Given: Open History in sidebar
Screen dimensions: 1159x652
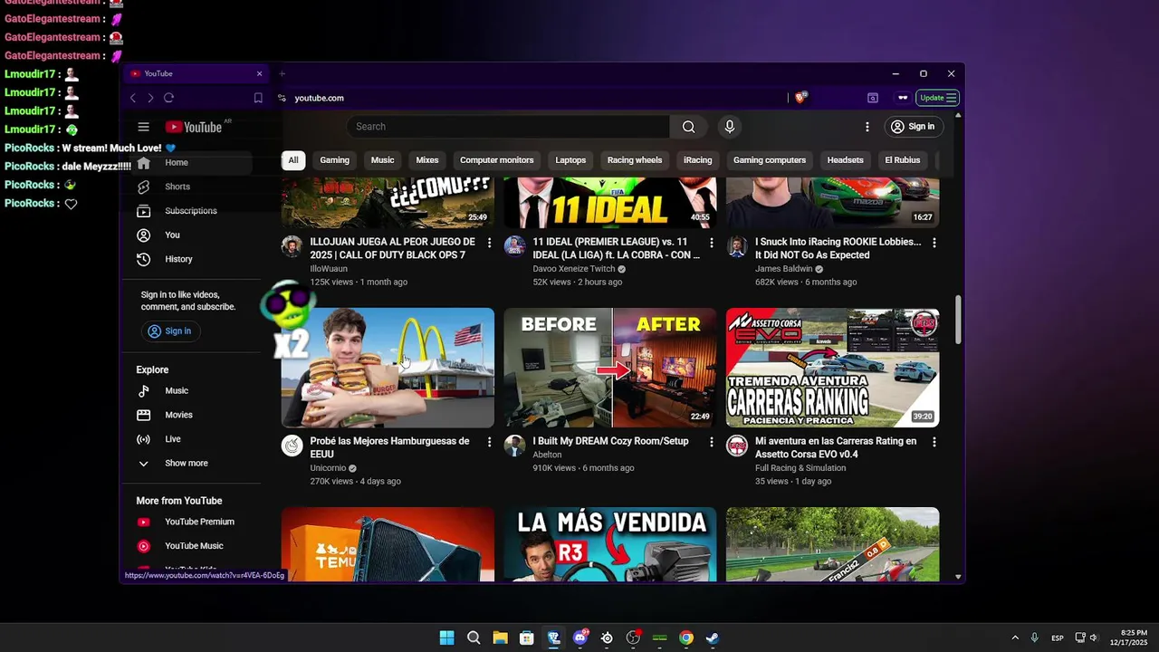Looking at the screenshot, I should (192, 259).
